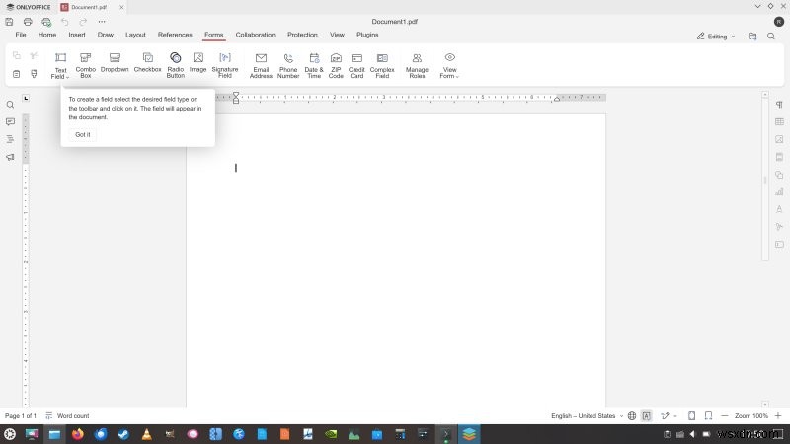Open the more options ellipsis menu
This screenshot has width=790, height=444.
102,22
